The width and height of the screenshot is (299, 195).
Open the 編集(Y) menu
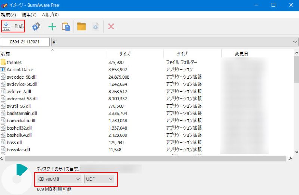click(29, 15)
